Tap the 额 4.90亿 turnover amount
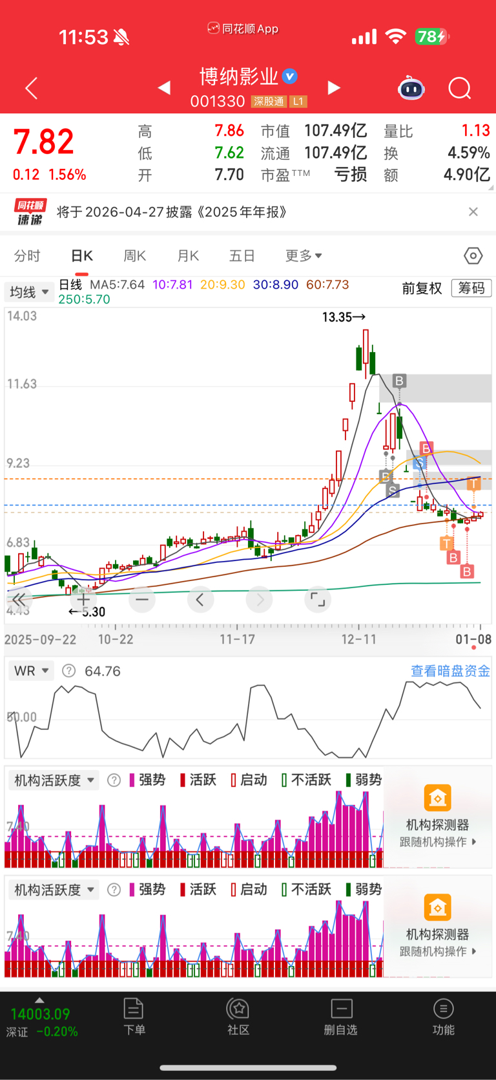This screenshot has height=1080, width=496. (x=467, y=175)
